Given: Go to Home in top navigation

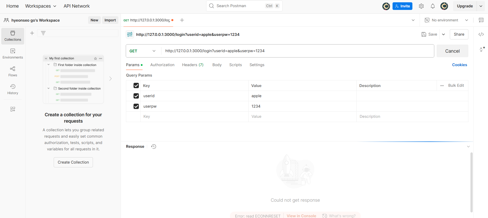Looking at the screenshot, I should pyautogui.click(x=12, y=6).
